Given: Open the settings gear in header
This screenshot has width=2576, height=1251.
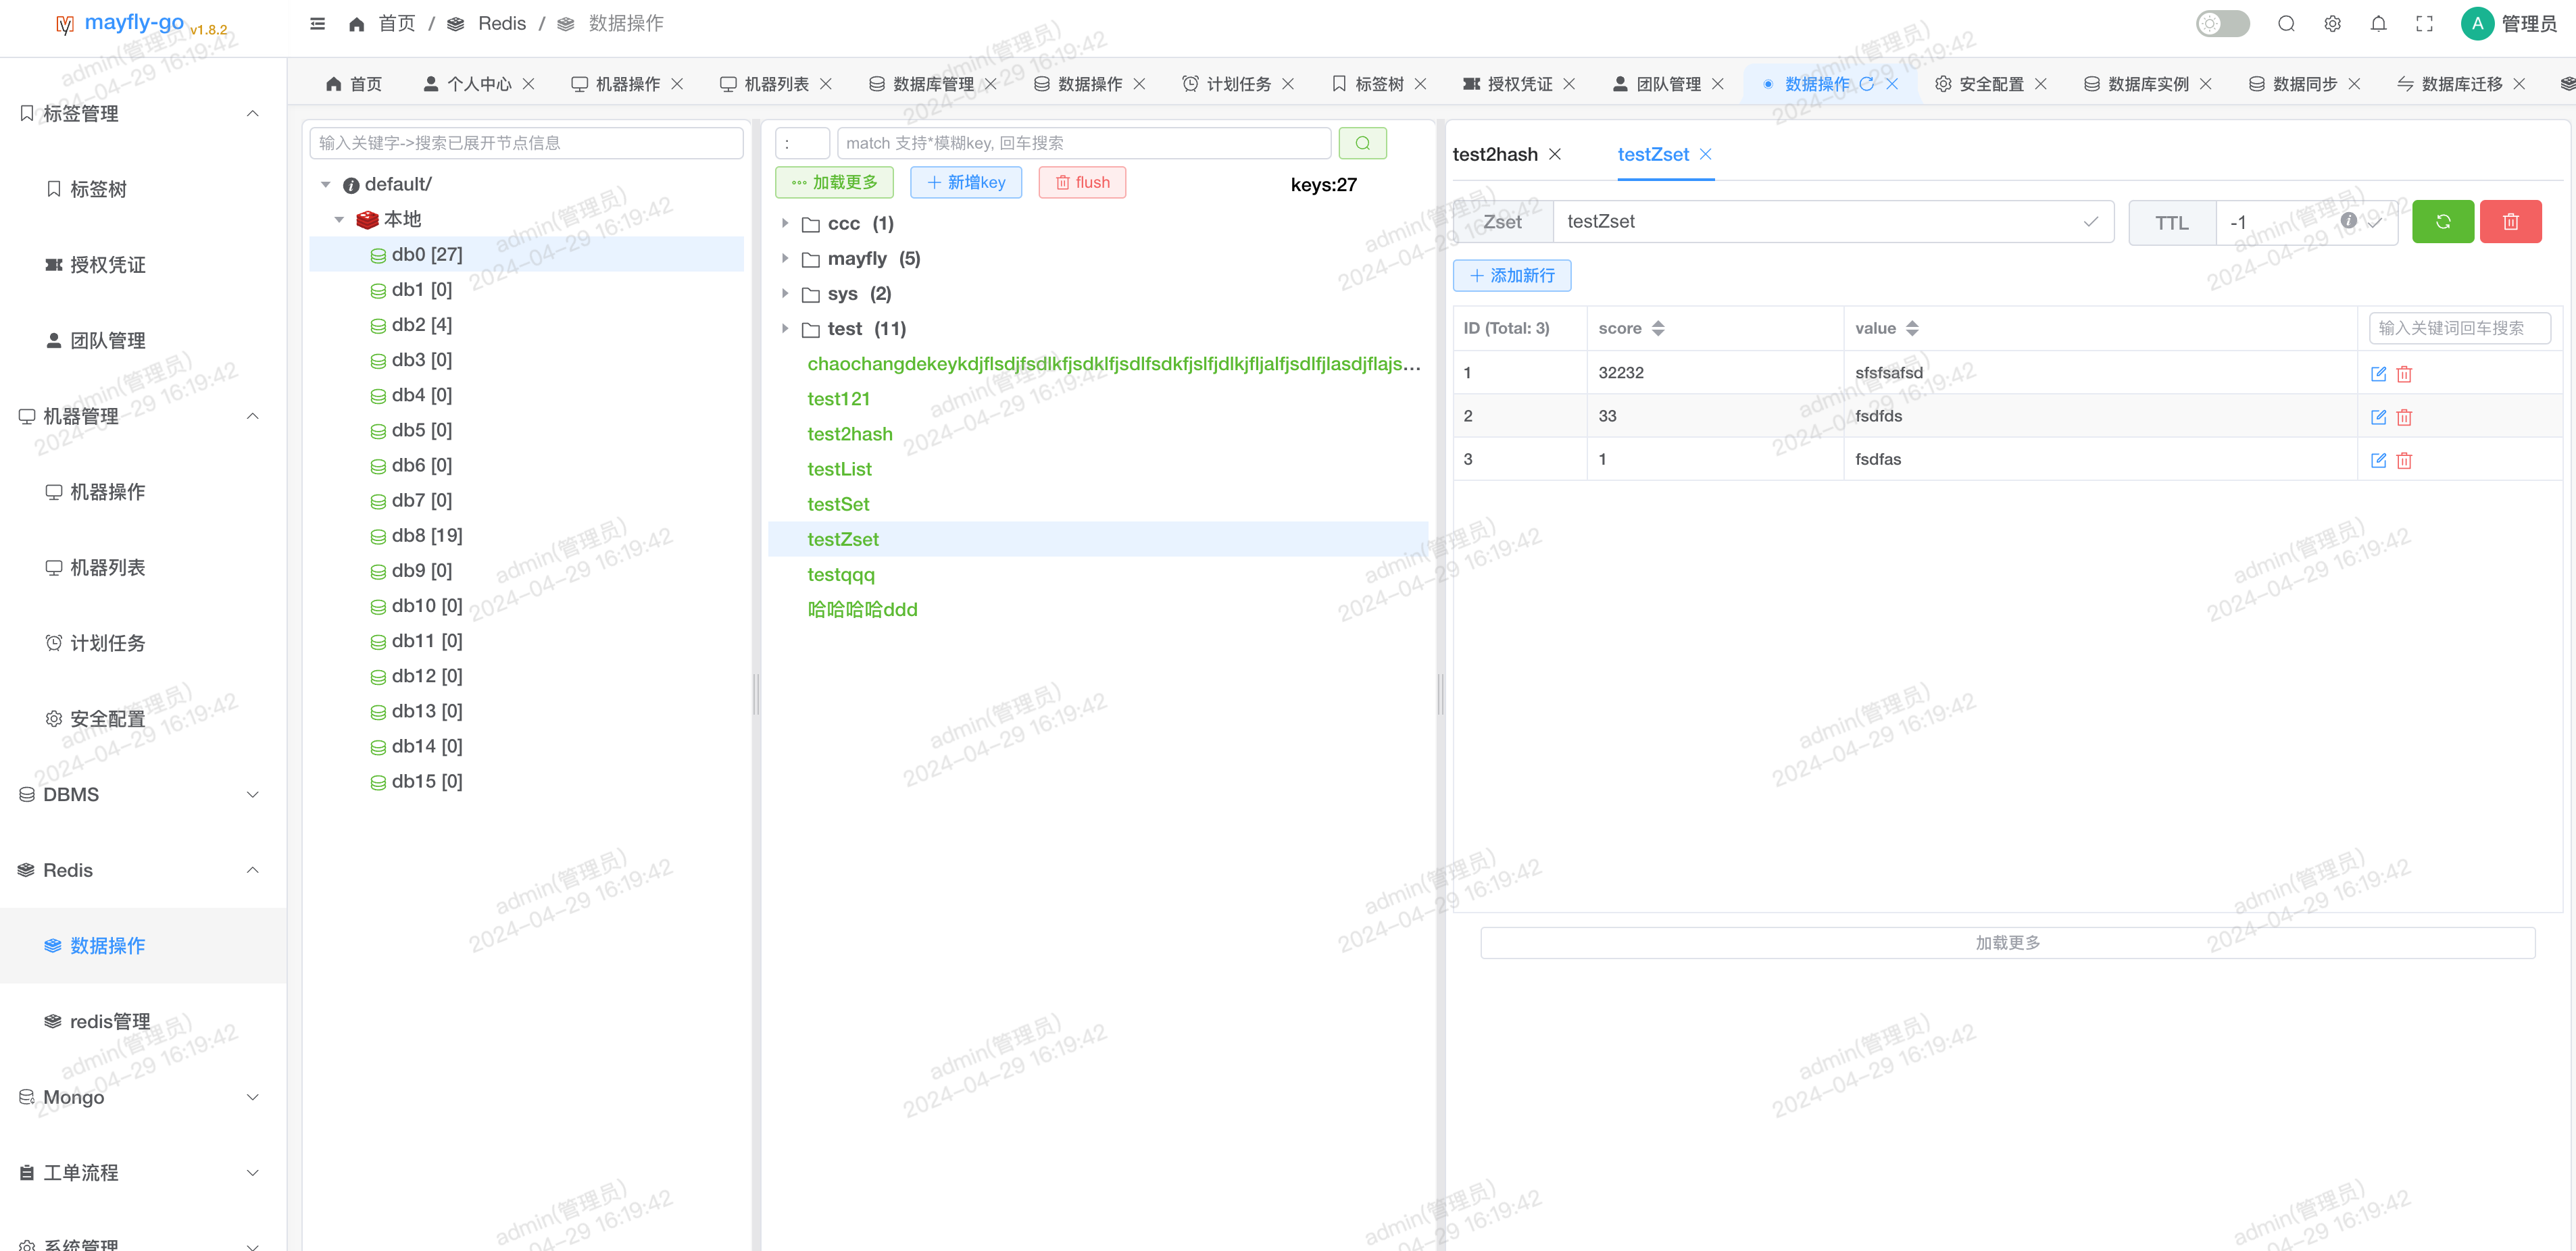Looking at the screenshot, I should pyautogui.click(x=2332, y=23).
